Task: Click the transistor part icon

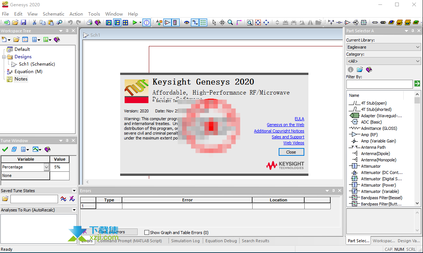Action: point(356,23)
